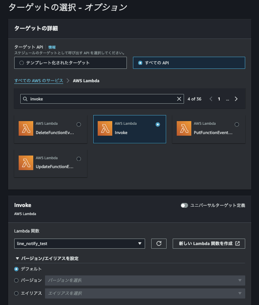Click into the invoke search field
Viewport: 259px width, 305px height.
[102, 99]
